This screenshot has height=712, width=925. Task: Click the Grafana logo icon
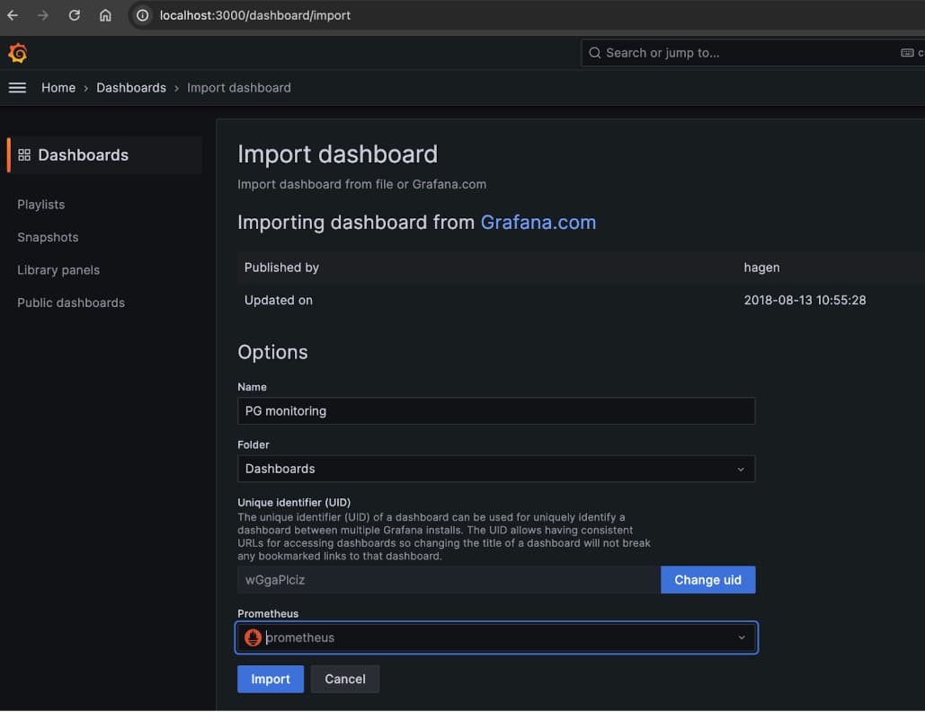tap(17, 52)
